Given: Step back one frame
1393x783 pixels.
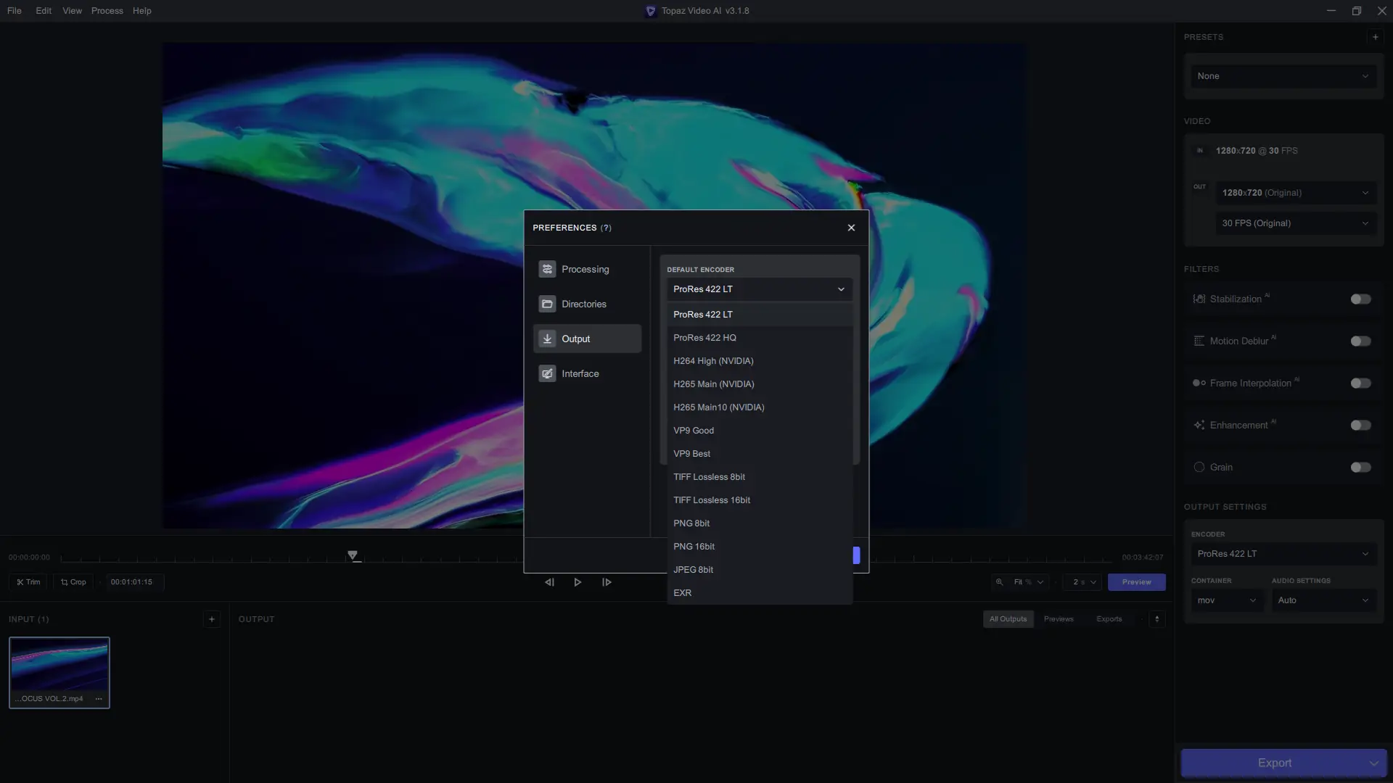Looking at the screenshot, I should point(549,582).
